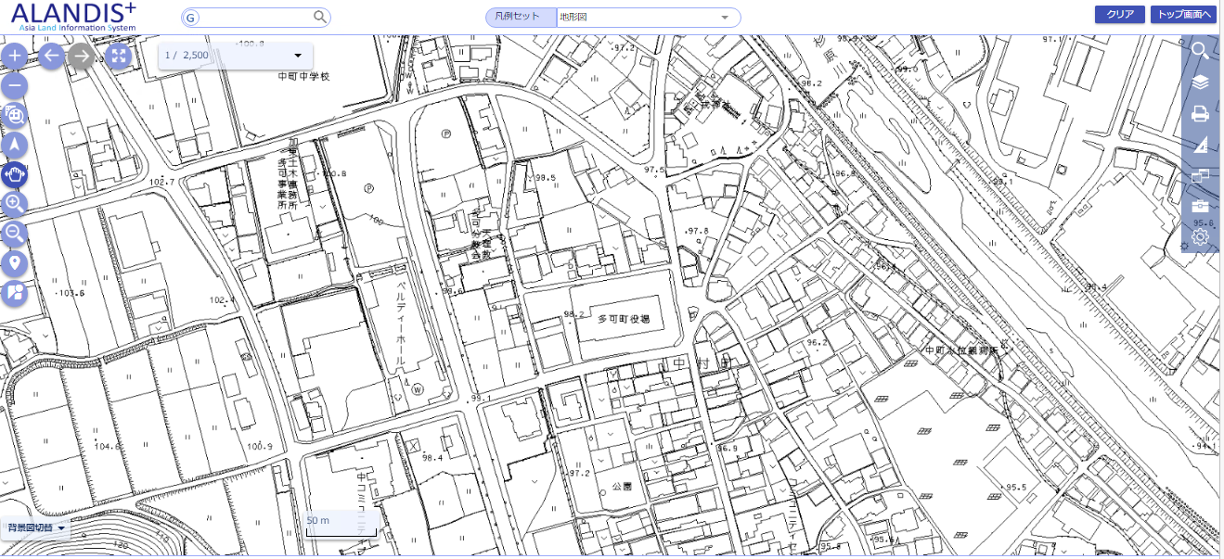Toggle fullscreen map display

pyautogui.click(x=118, y=57)
